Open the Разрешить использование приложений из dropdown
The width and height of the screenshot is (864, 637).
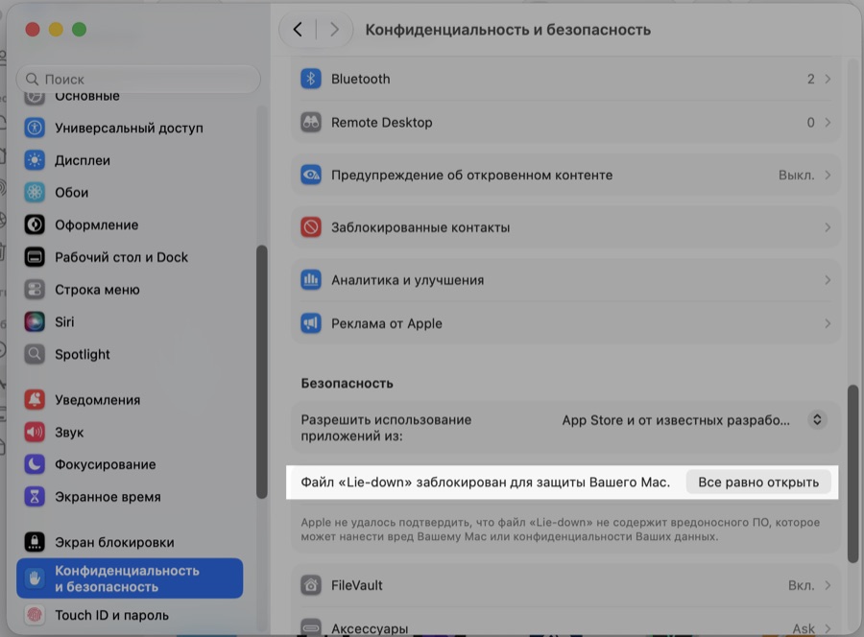(x=817, y=419)
